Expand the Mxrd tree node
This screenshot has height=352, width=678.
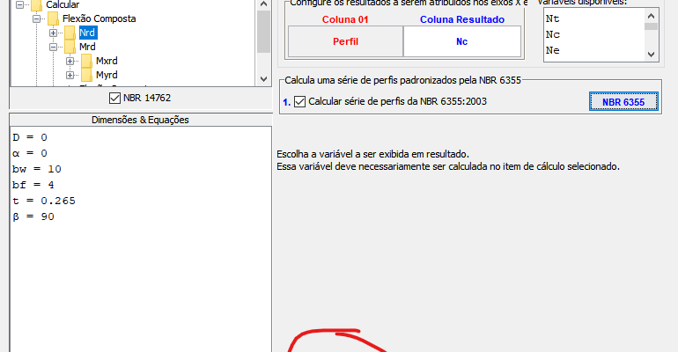pos(70,61)
